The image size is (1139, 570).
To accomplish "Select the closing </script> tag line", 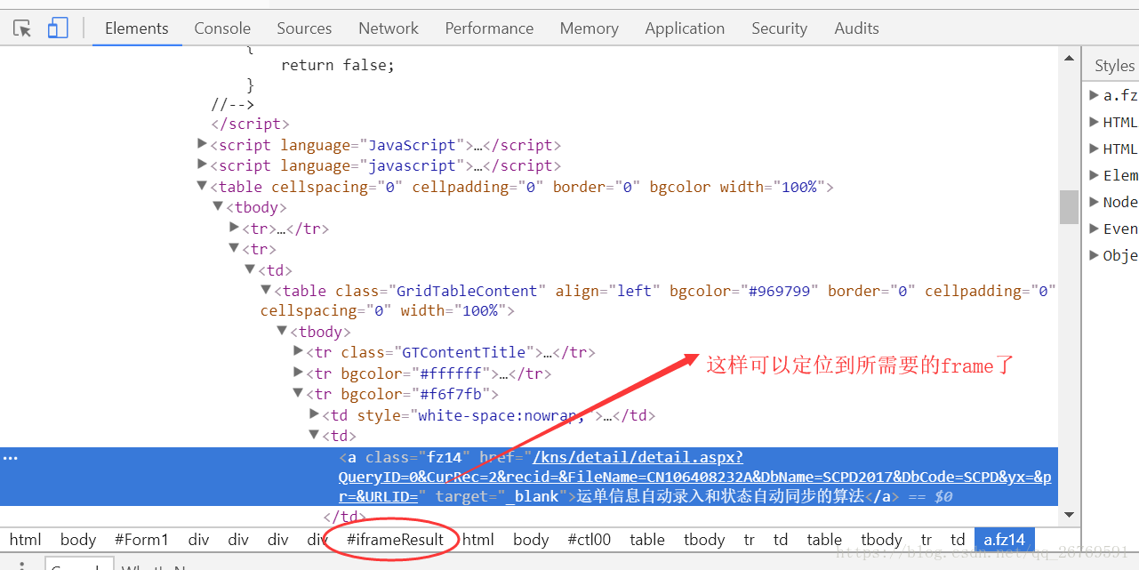I will pyautogui.click(x=250, y=124).
